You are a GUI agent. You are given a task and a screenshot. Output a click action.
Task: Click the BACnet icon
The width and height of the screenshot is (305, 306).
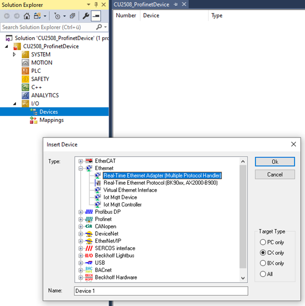tap(89, 270)
